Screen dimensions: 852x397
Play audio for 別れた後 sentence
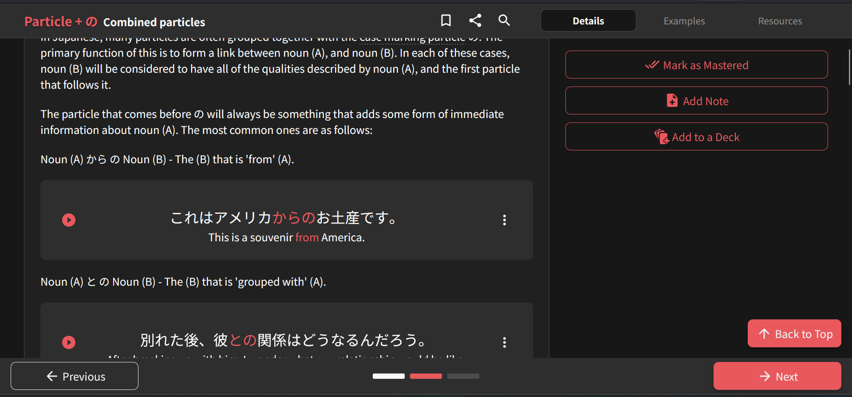click(x=69, y=342)
